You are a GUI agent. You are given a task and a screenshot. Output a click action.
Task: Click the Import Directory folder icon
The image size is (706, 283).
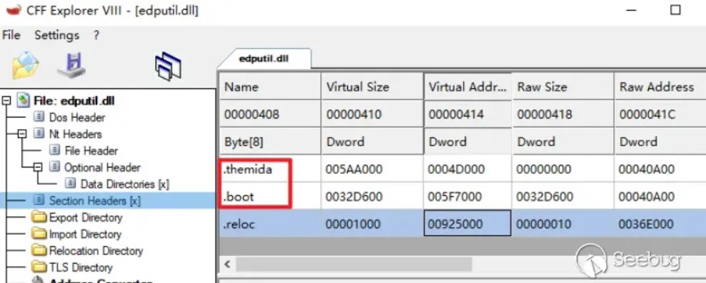click(x=39, y=234)
